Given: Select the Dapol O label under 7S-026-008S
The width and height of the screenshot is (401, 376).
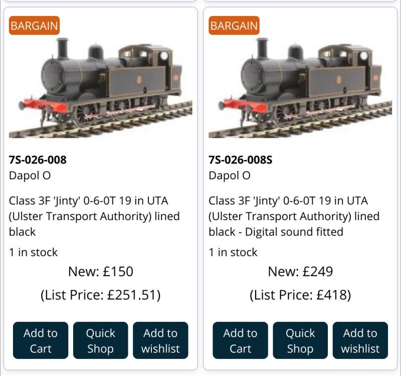Looking at the screenshot, I should tap(229, 175).
